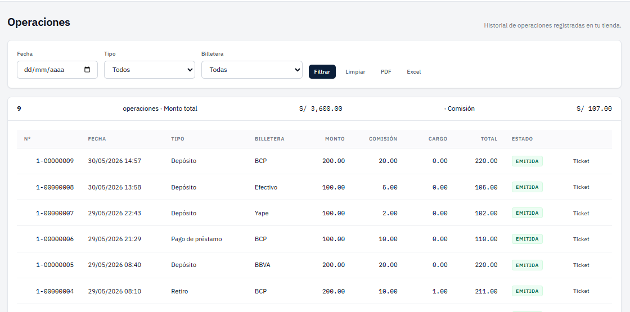This screenshot has height=312, width=630.
Task: Open the Billetera dropdown showing Todas
Action: (x=251, y=70)
